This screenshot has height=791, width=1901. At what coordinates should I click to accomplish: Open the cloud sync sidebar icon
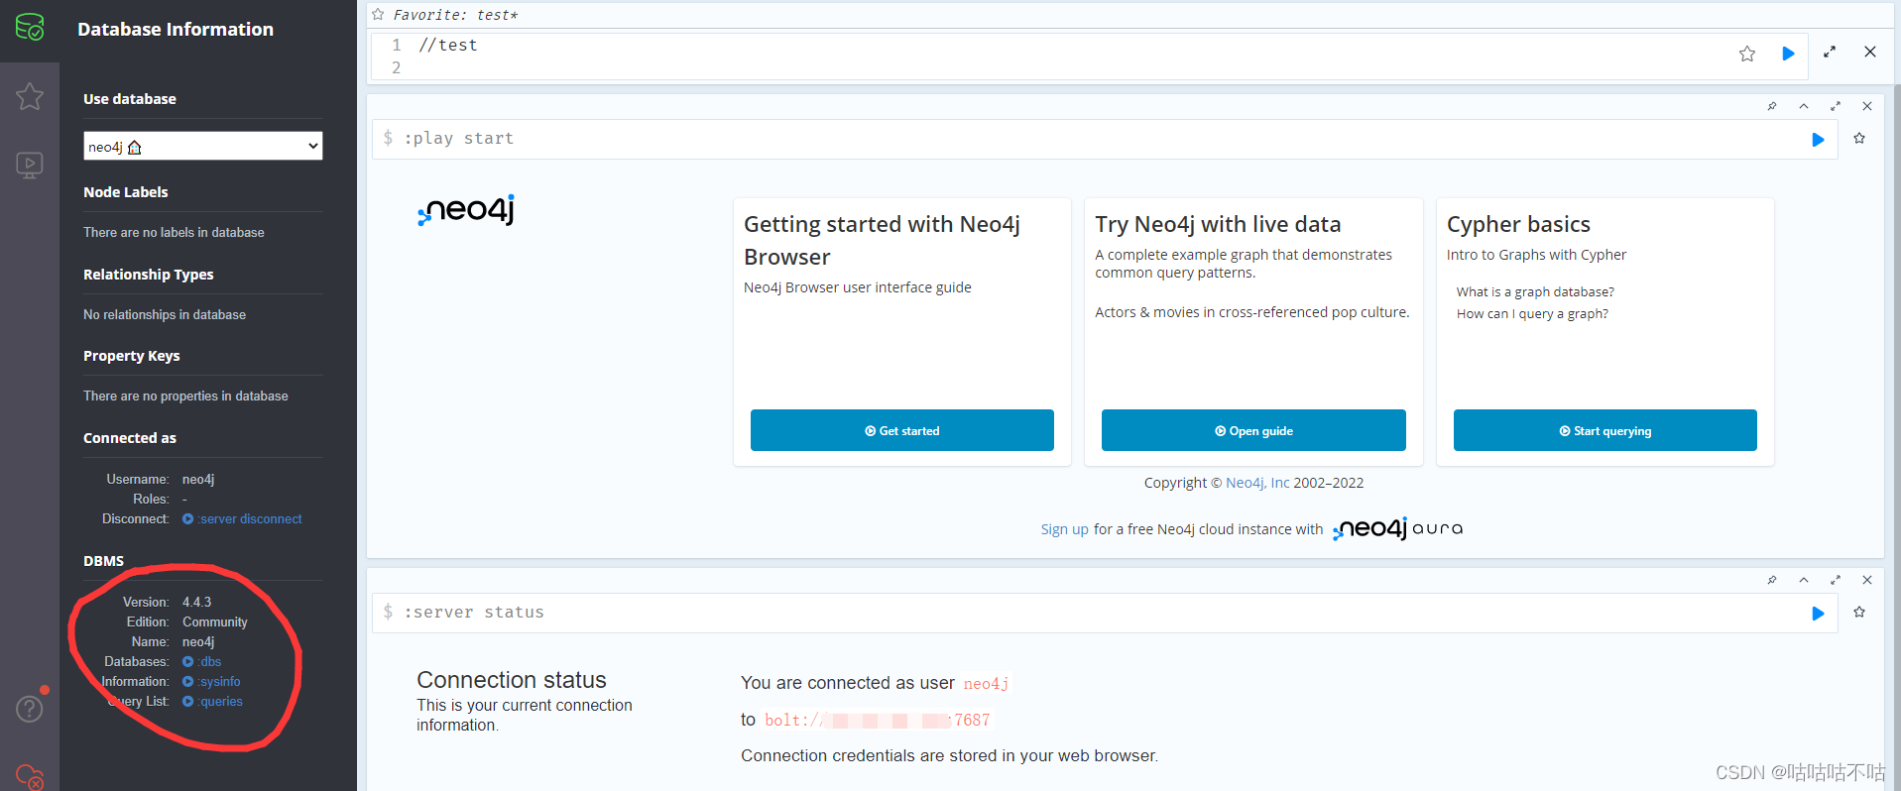[x=30, y=776]
